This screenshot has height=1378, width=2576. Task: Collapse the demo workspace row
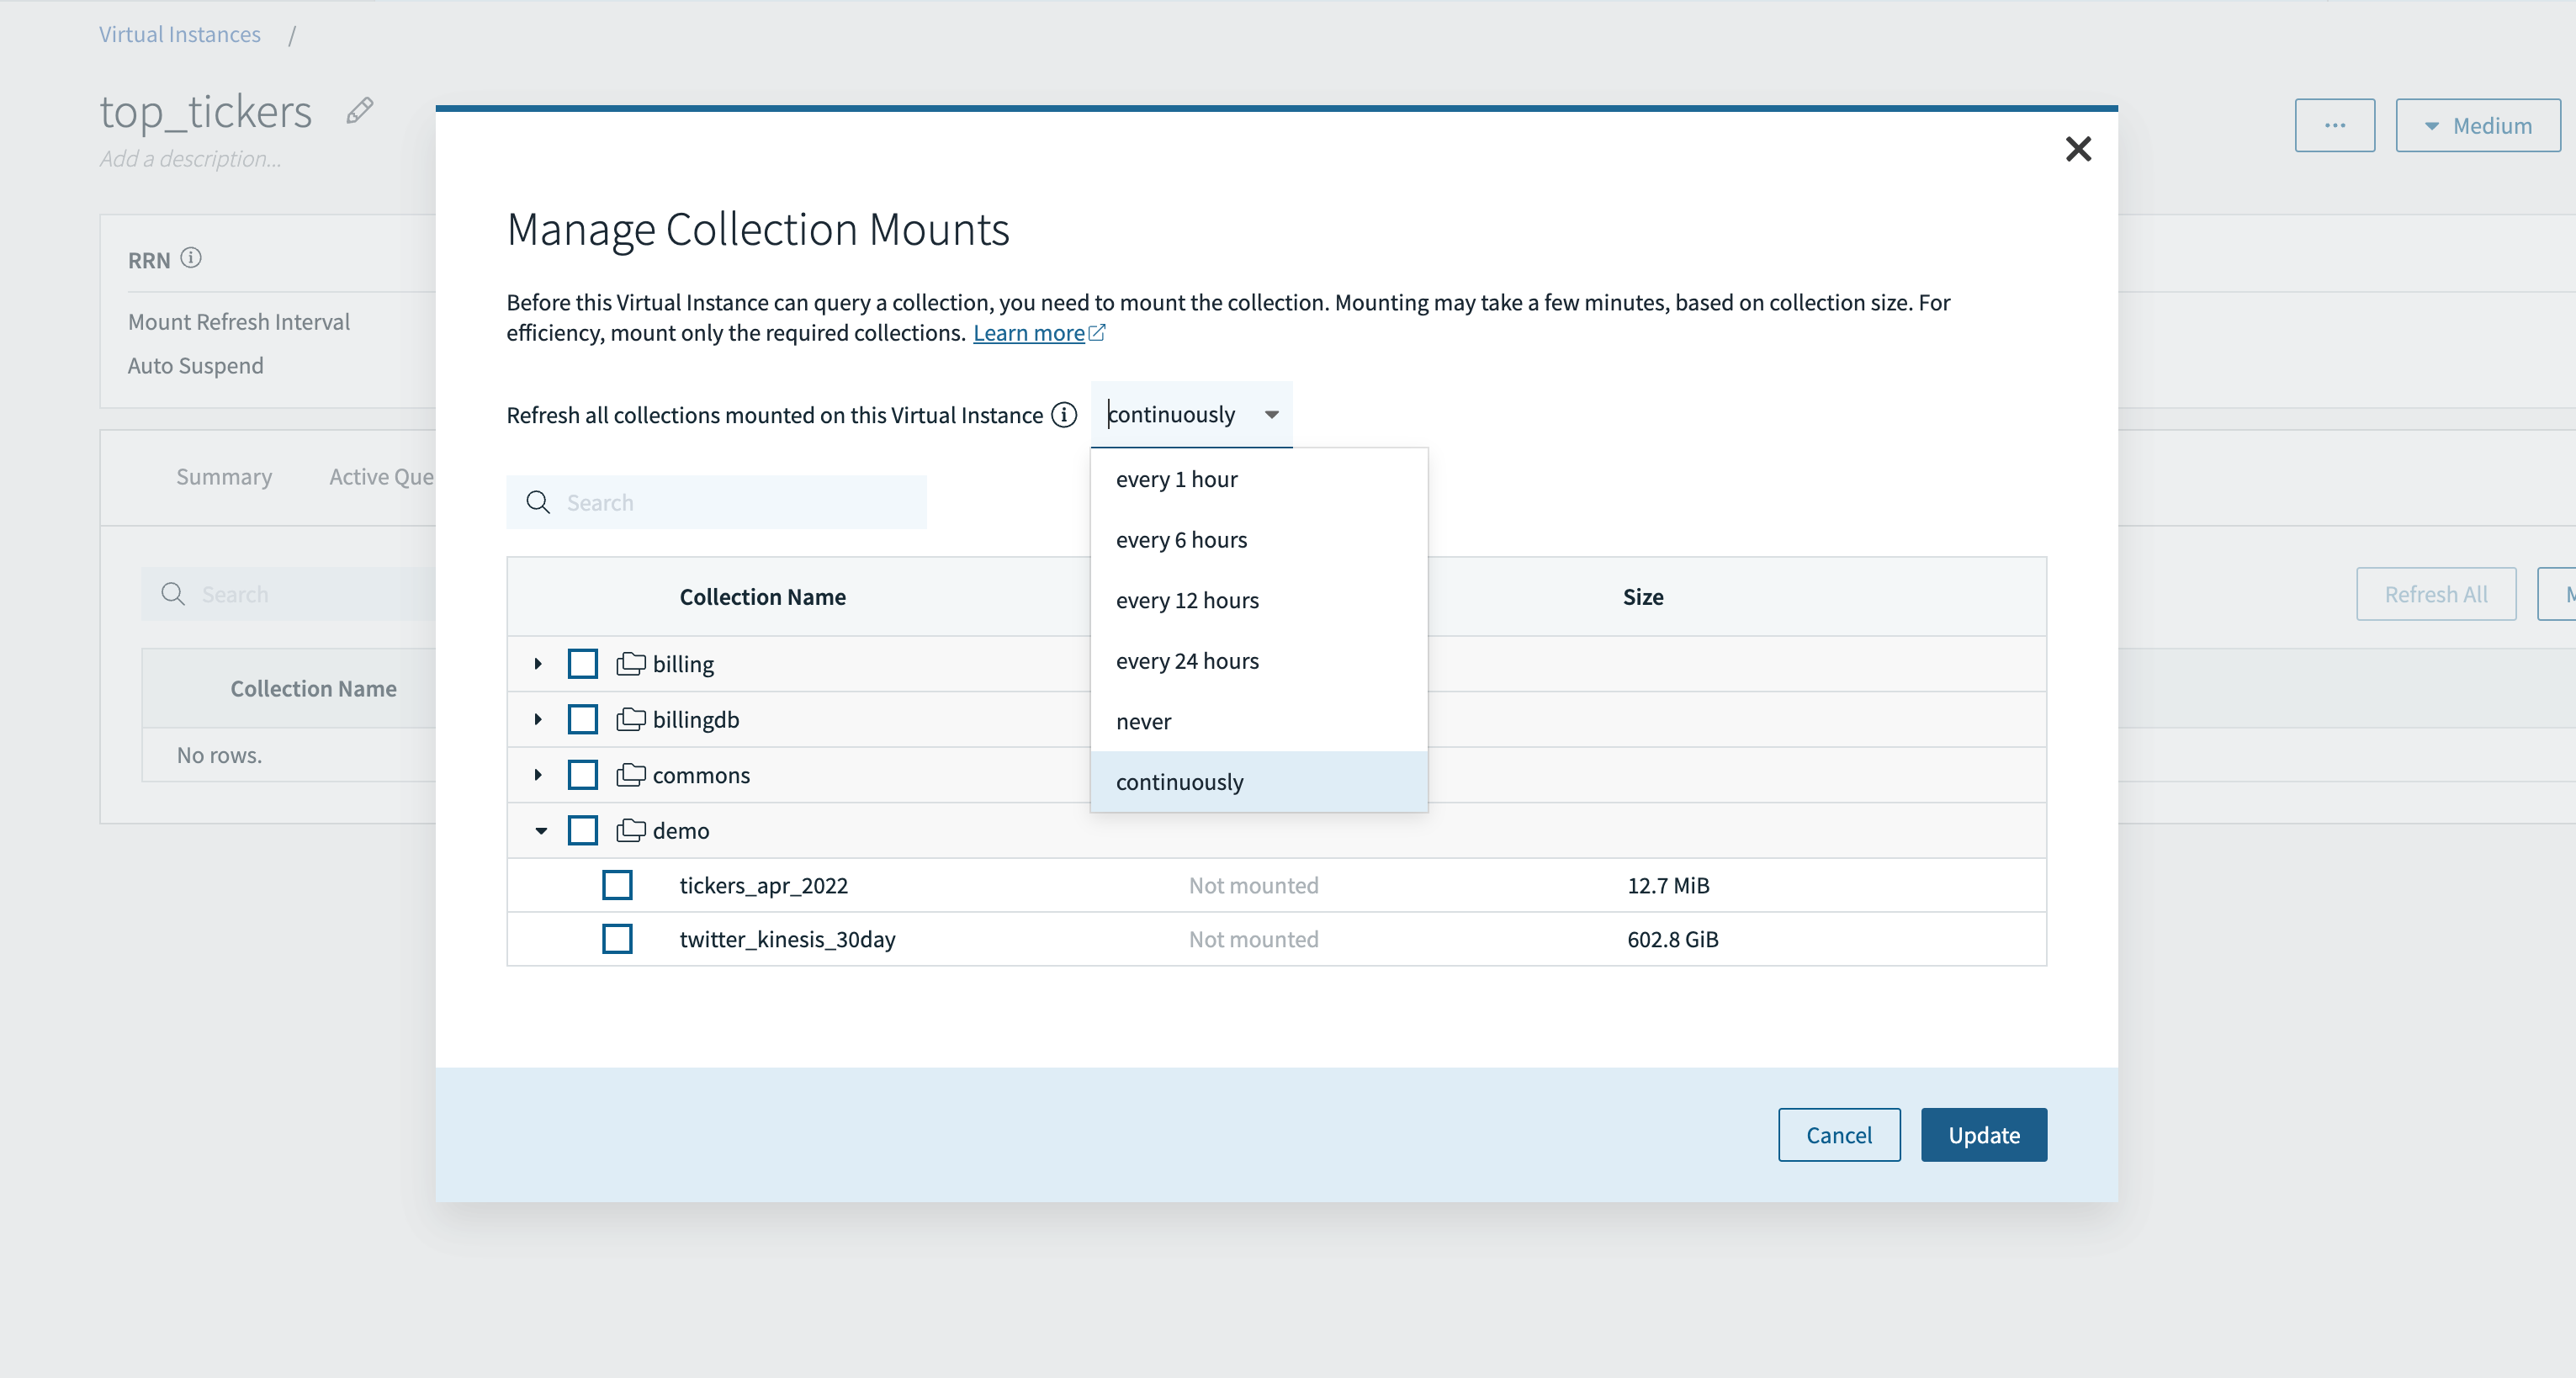(540, 830)
